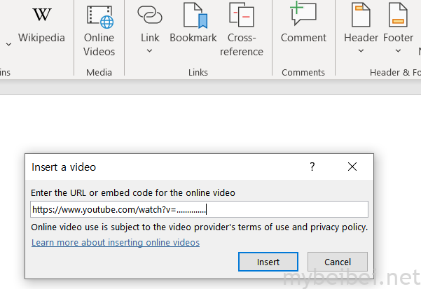Insert a Bookmark from the ribbon
Viewport: 421px width, 289px height.
(193, 24)
